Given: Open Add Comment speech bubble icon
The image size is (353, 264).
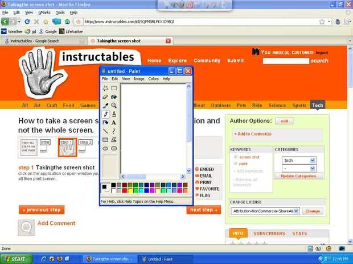Looking at the screenshot, I should click(x=26, y=228).
